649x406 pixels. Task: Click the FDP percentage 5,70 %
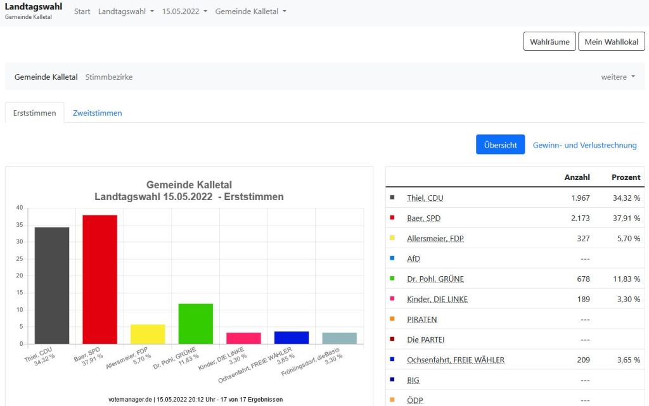click(x=629, y=239)
